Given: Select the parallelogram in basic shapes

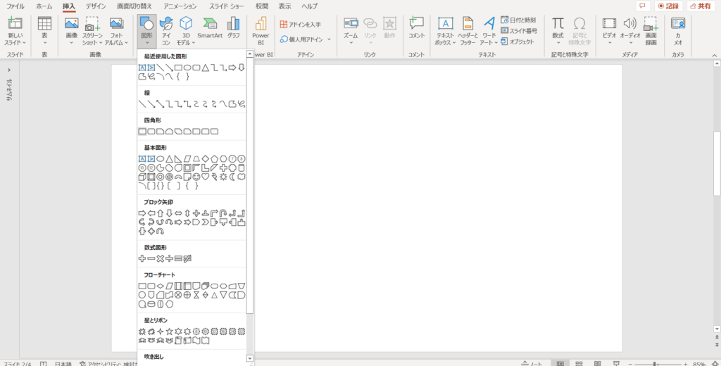Looking at the screenshot, I should pyautogui.click(x=187, y=158).
